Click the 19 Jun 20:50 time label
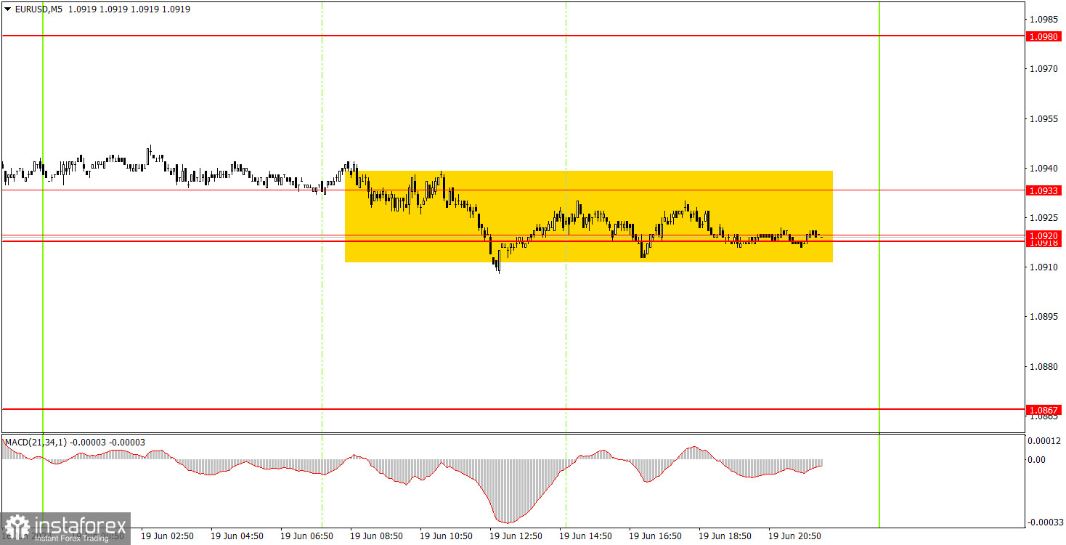The width and height of the screenshot is (1066, 545). [794, 536]
